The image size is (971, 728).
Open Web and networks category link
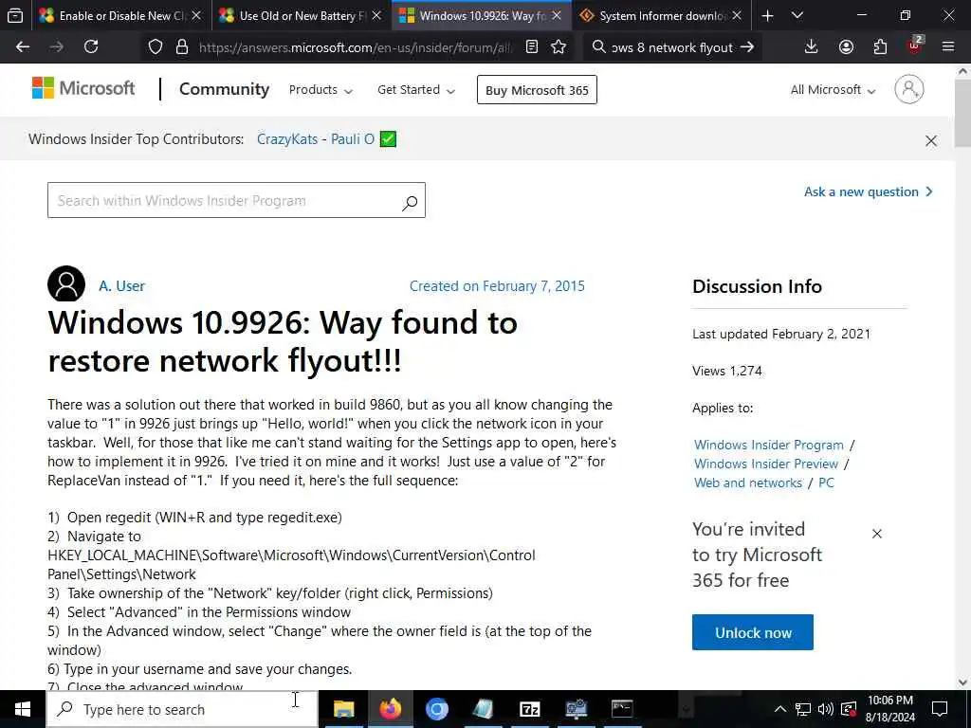coord(748,482)
